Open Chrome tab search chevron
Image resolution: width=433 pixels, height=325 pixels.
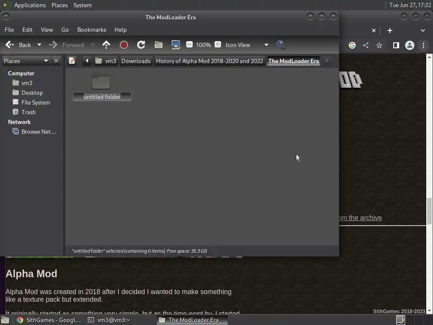423,30
